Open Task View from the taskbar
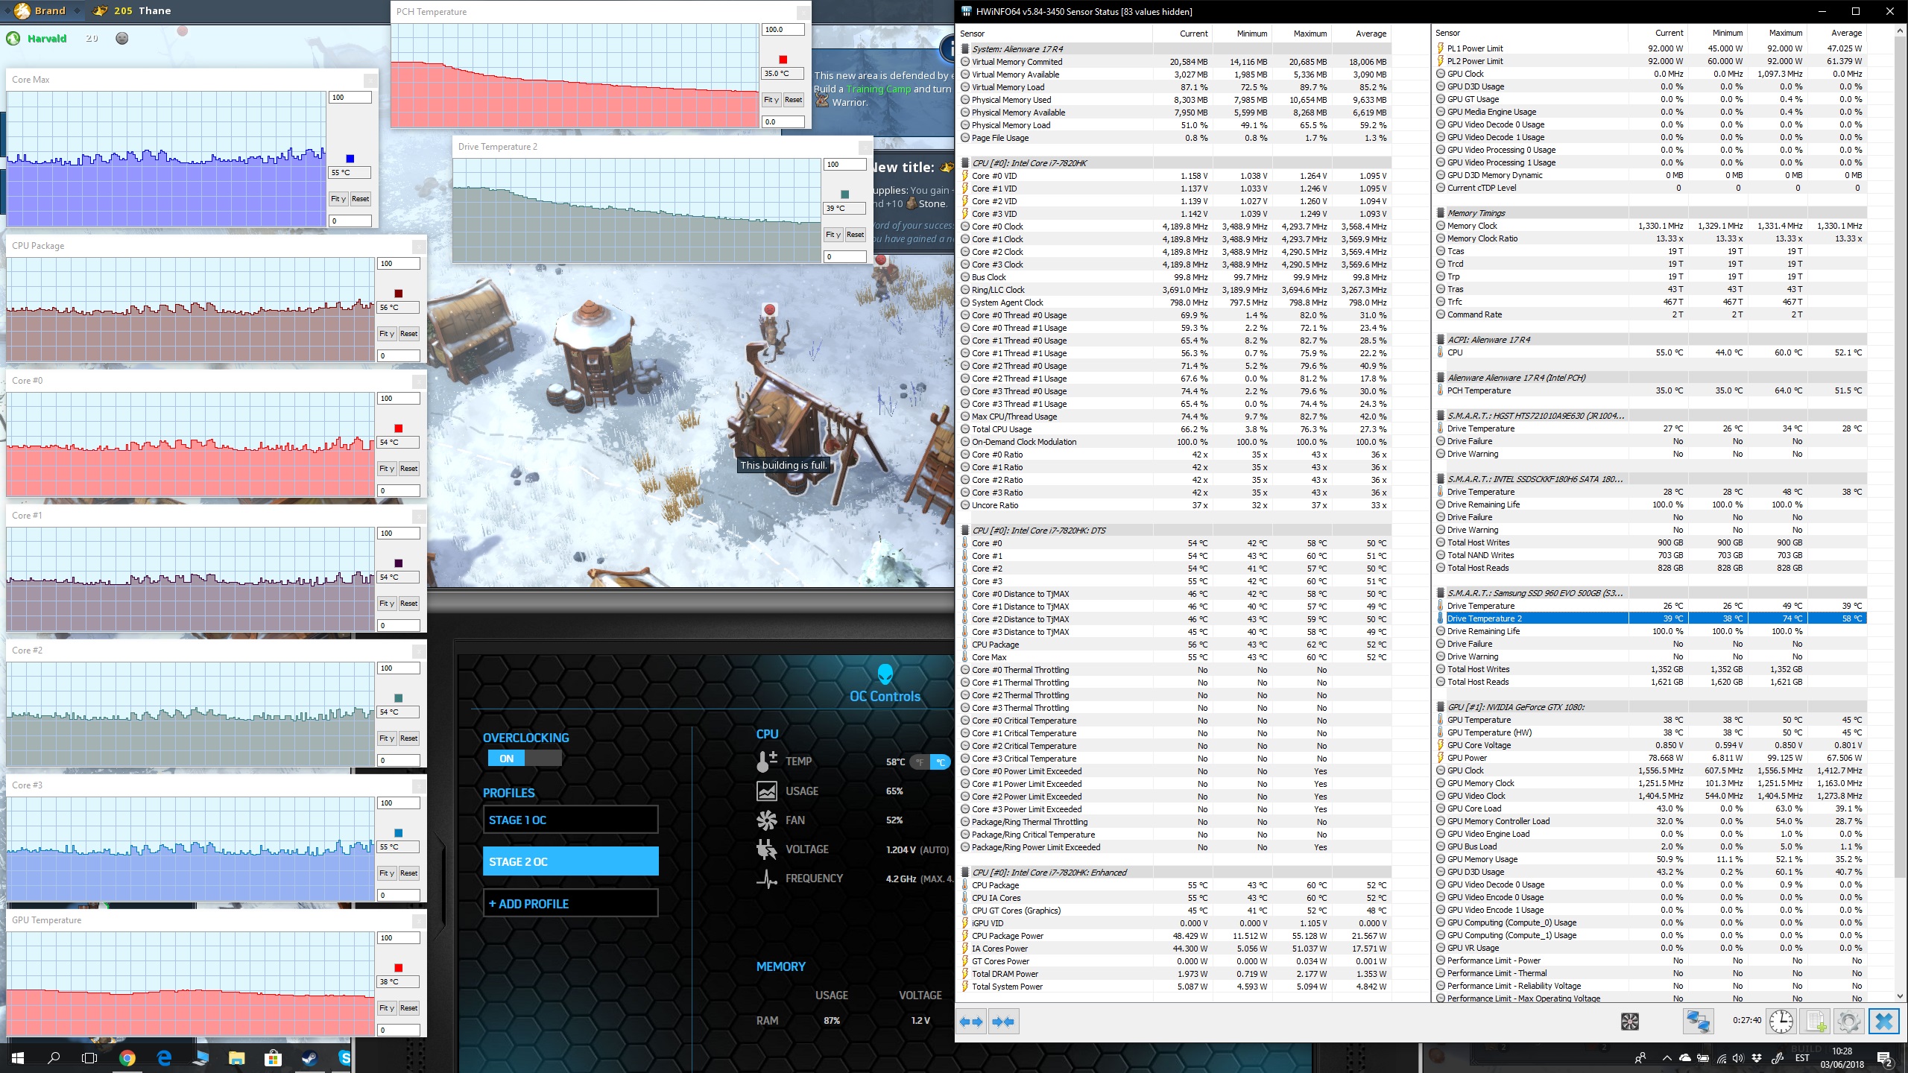 click(89, 1057)
